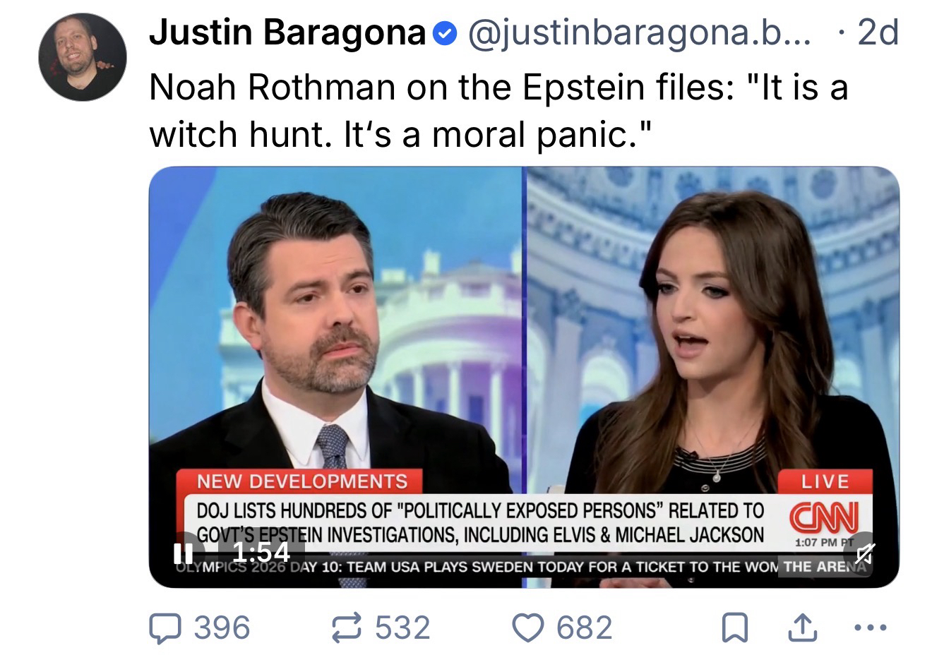Open the three-dot more options menu
The width and height of the screenshot is (932, 667).
click(x=868, y=627)
